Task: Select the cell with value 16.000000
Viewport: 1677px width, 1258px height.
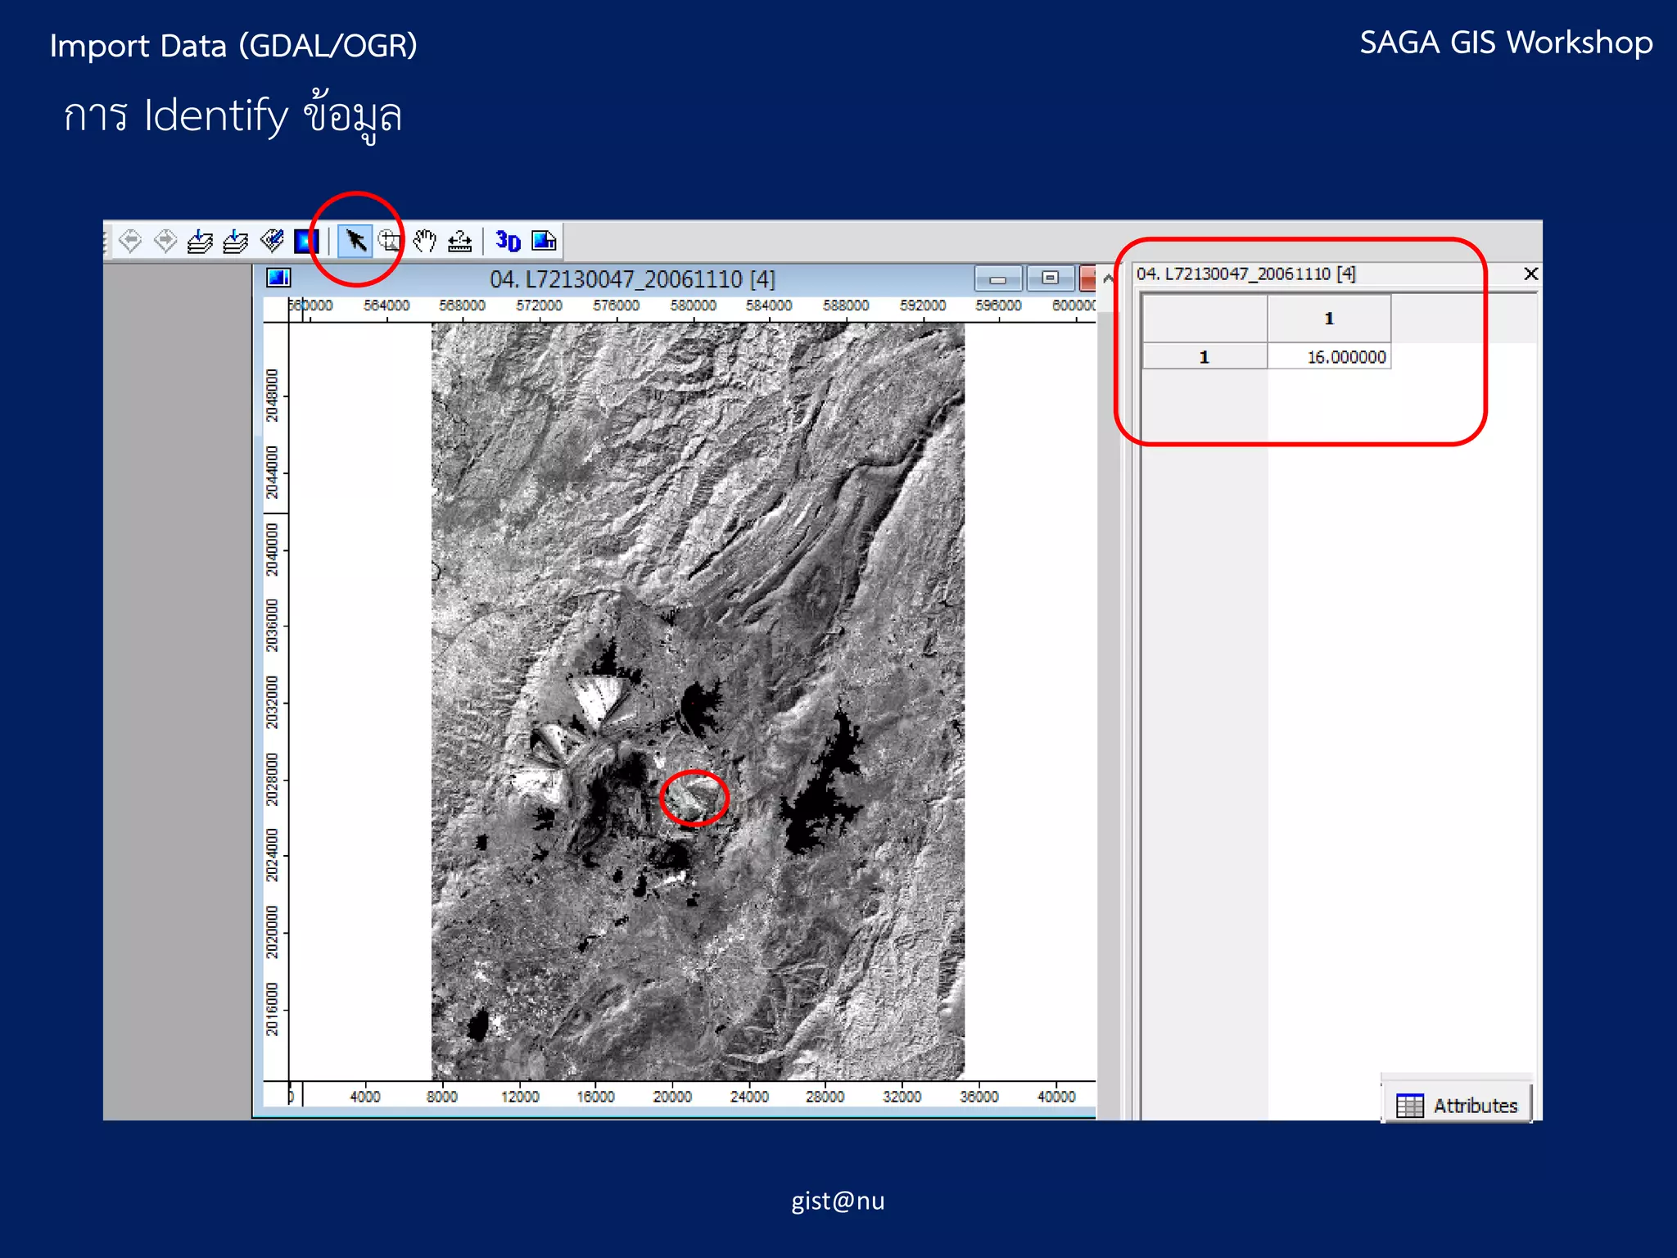Action: 1329,357
